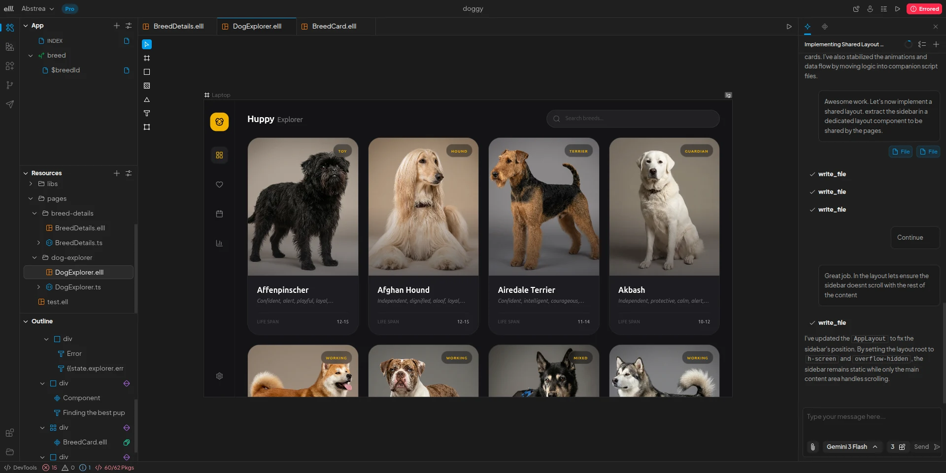Add a new resource with plus icon
The image size is (946, 473).
(117, 173)
